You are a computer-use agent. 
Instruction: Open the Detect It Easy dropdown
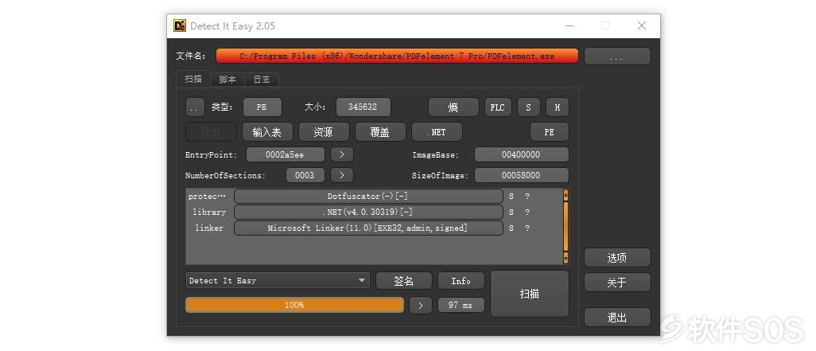coord(278,281)
